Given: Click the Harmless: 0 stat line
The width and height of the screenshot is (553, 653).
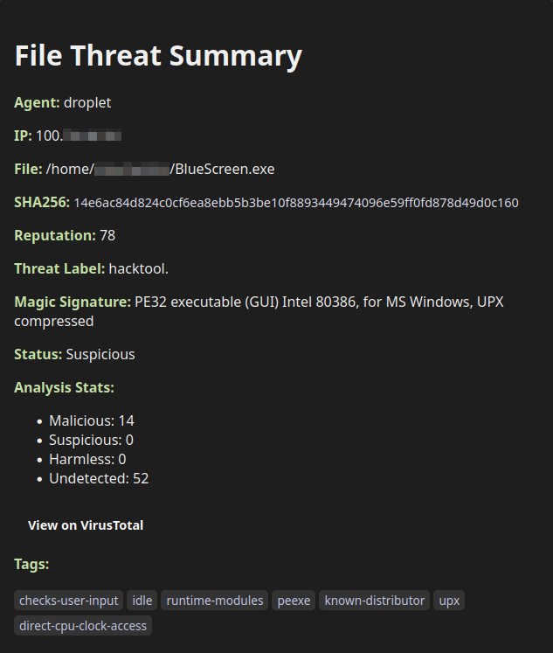Looking at the screenshot, I should point(87,459).
